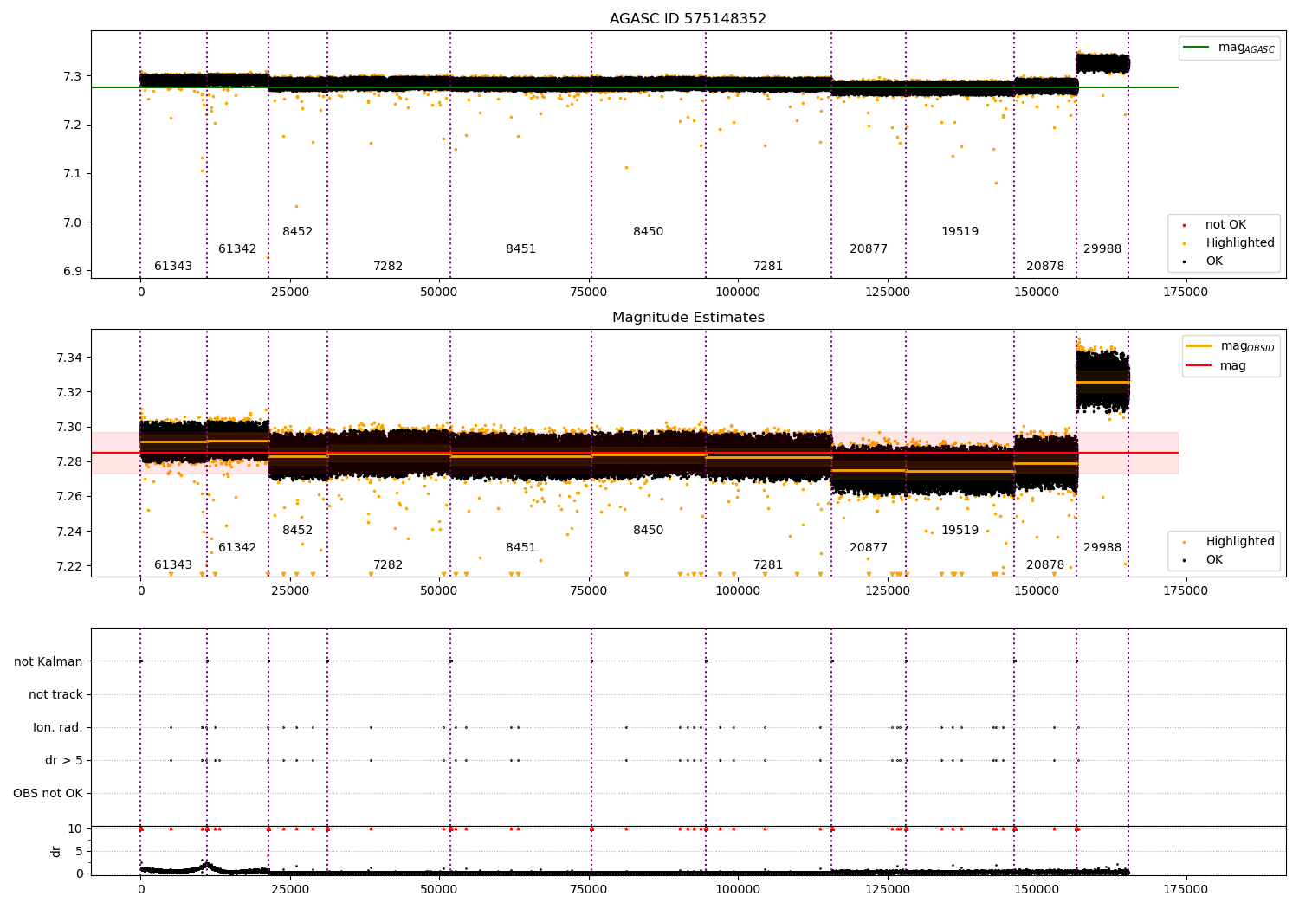The width and height of the screenshot is (1299, 909).
Task: Click obsid label 20877 in the AGASC plot
Action: (x=869, y=249)
